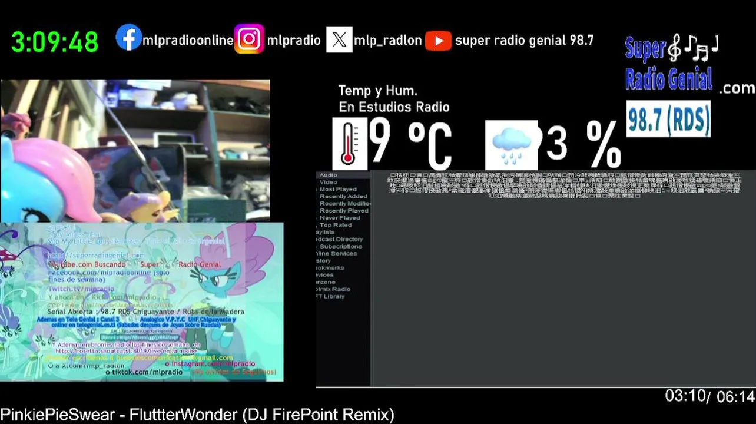Click the PinkiePieSwear FluttterWonder track title
The width and height of the screenshot is (756, 424).
point(197,415)
